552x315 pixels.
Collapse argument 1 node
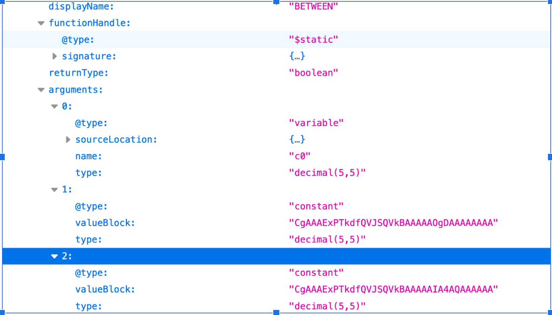pos(54,190)
